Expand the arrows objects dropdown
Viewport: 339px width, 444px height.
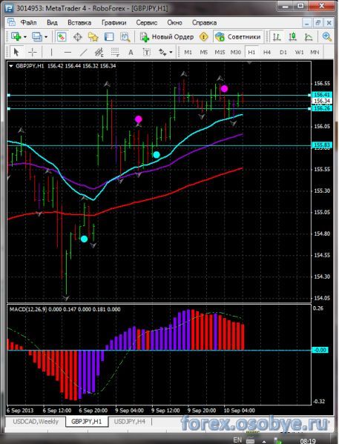(x=171, y=52)
